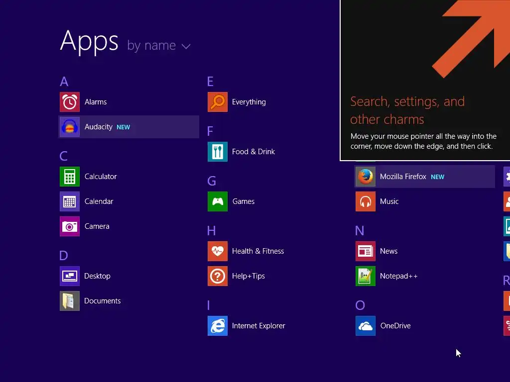Click the 'Desktop' label
The image size is (510, 382).
click(x=97, y=276)
